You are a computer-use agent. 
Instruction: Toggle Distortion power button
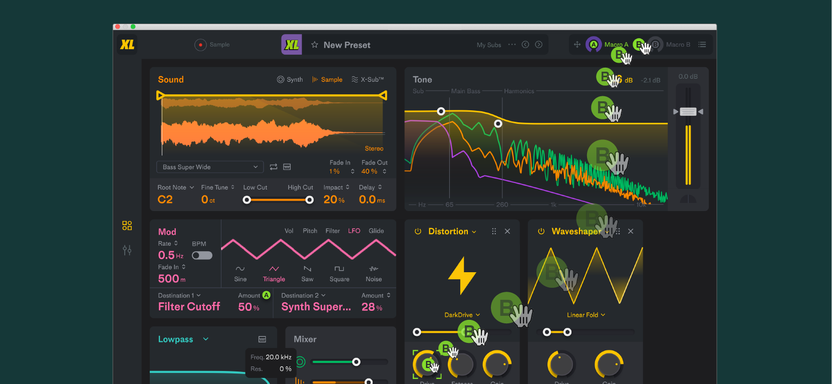click(418, 231)
